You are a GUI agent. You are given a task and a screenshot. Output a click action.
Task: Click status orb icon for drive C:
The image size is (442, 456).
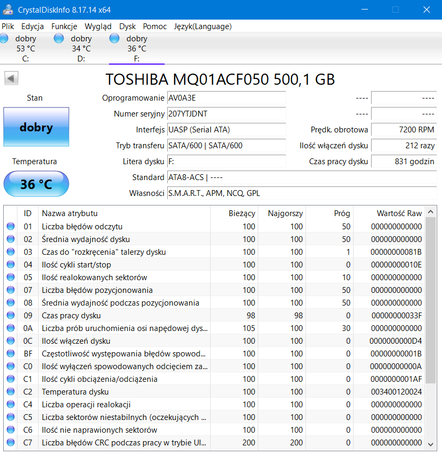coord(4,38)
